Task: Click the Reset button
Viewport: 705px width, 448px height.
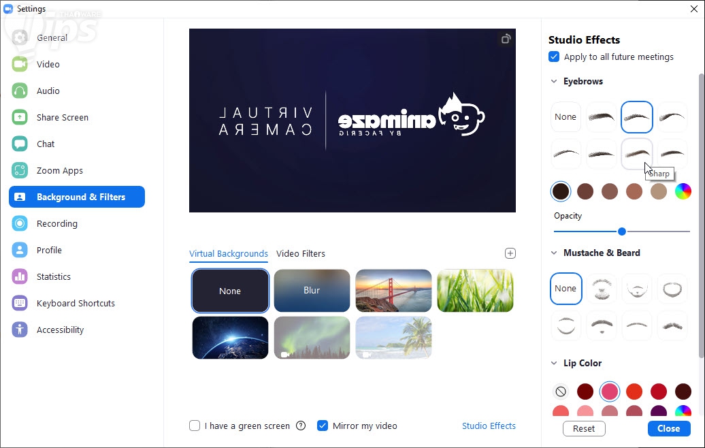Action: pos(584,429)
